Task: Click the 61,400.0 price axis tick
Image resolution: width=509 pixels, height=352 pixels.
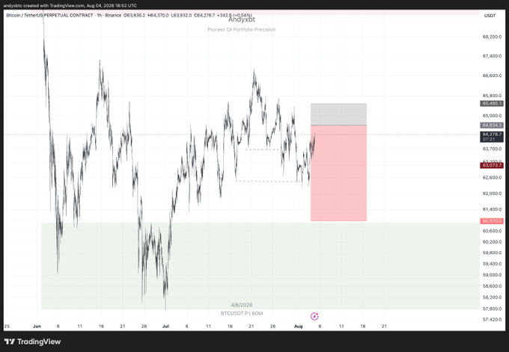Action: pos(492,209)
